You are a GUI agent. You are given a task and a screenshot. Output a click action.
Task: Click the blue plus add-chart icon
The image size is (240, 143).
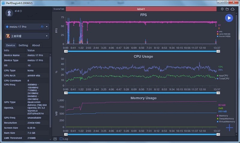coord(229,127)
